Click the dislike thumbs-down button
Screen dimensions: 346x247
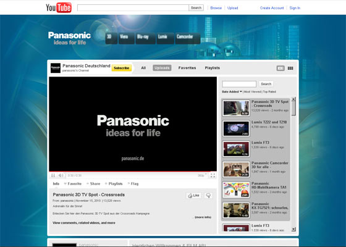(x=208, y=195)
